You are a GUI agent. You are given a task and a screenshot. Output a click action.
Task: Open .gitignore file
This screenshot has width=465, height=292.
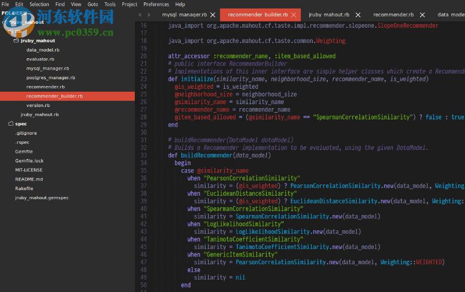tap(26, 133)
